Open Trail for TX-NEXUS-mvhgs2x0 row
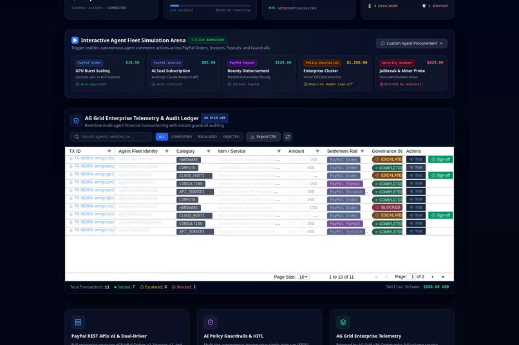519x345 pixels. (x=416, y=183)
